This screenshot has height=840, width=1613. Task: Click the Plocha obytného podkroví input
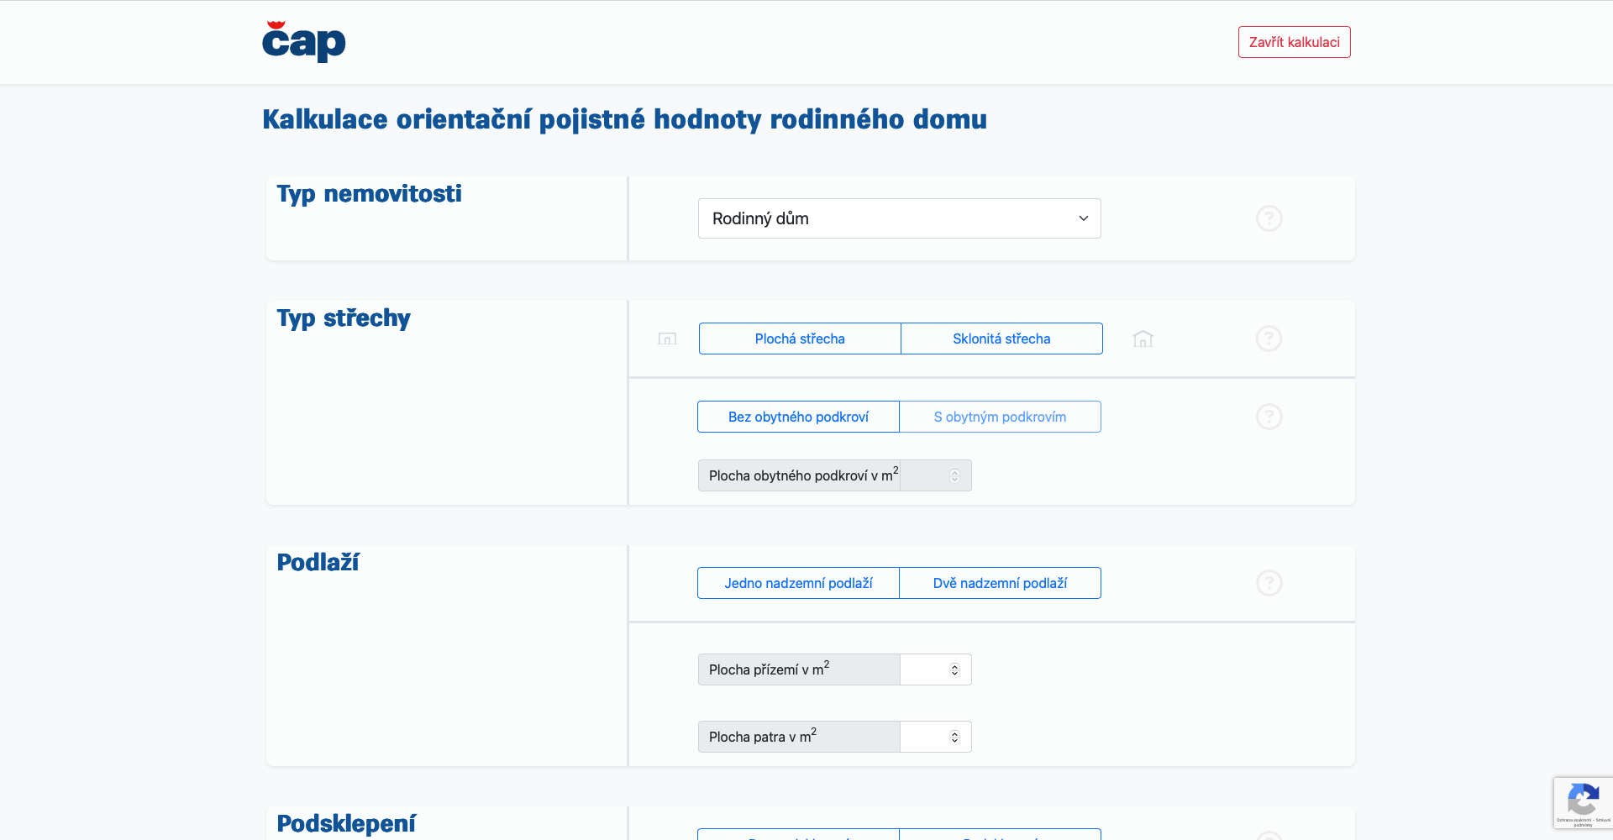pos(924,475)
